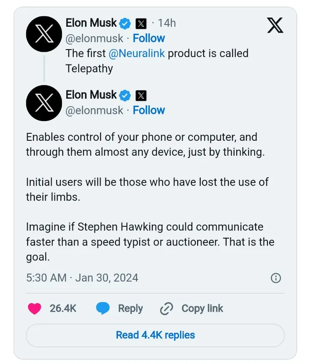Click the blue reply speech bubble icon
The width and height of the screenshot is (310, 364).
(103, 308)
